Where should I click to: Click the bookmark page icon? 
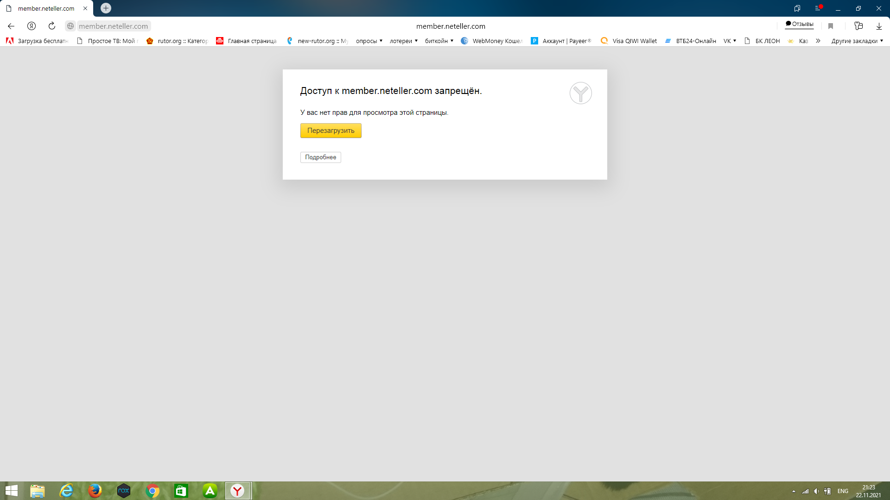coord(831,26)
